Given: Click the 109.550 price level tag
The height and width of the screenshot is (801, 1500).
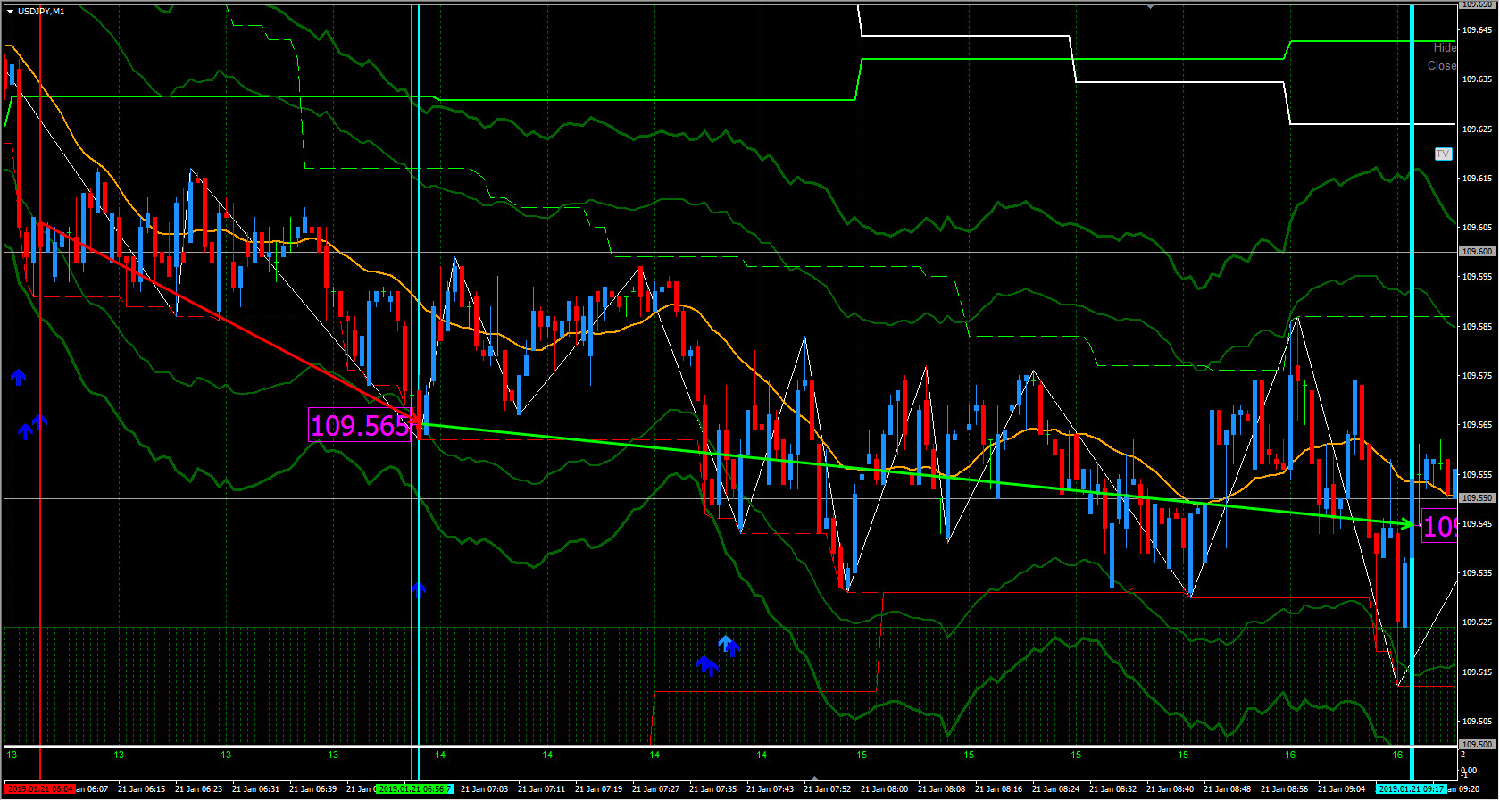Looking at the screenshot, I should (x=1477, y=498).
